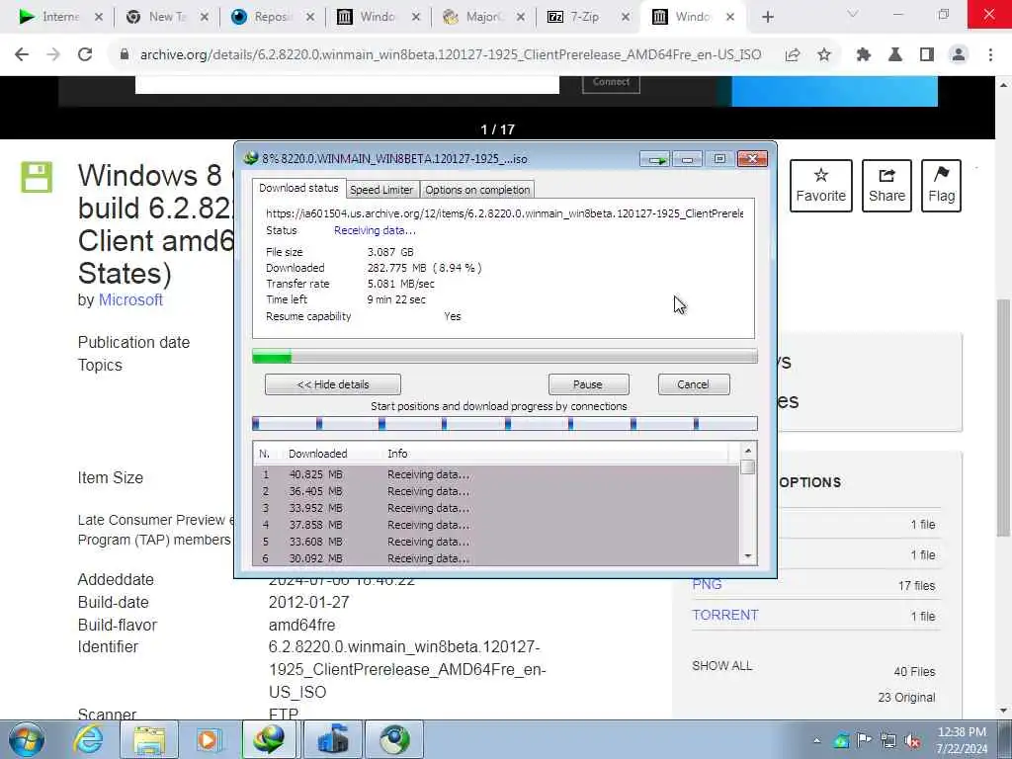Click the address bar URL
This screenshot has height=759, width=1012.
click(451, 55)
